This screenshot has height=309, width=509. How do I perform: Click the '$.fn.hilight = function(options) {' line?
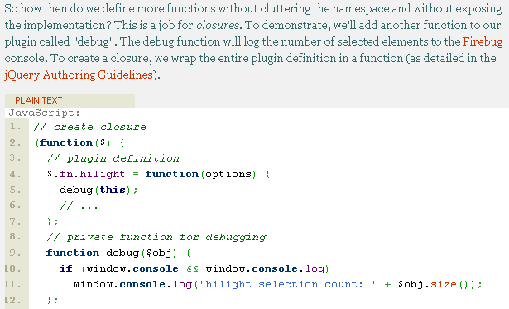point(158,174)
